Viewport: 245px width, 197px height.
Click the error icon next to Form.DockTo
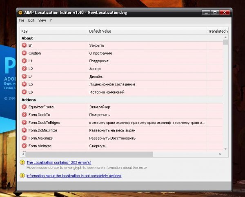24,115
